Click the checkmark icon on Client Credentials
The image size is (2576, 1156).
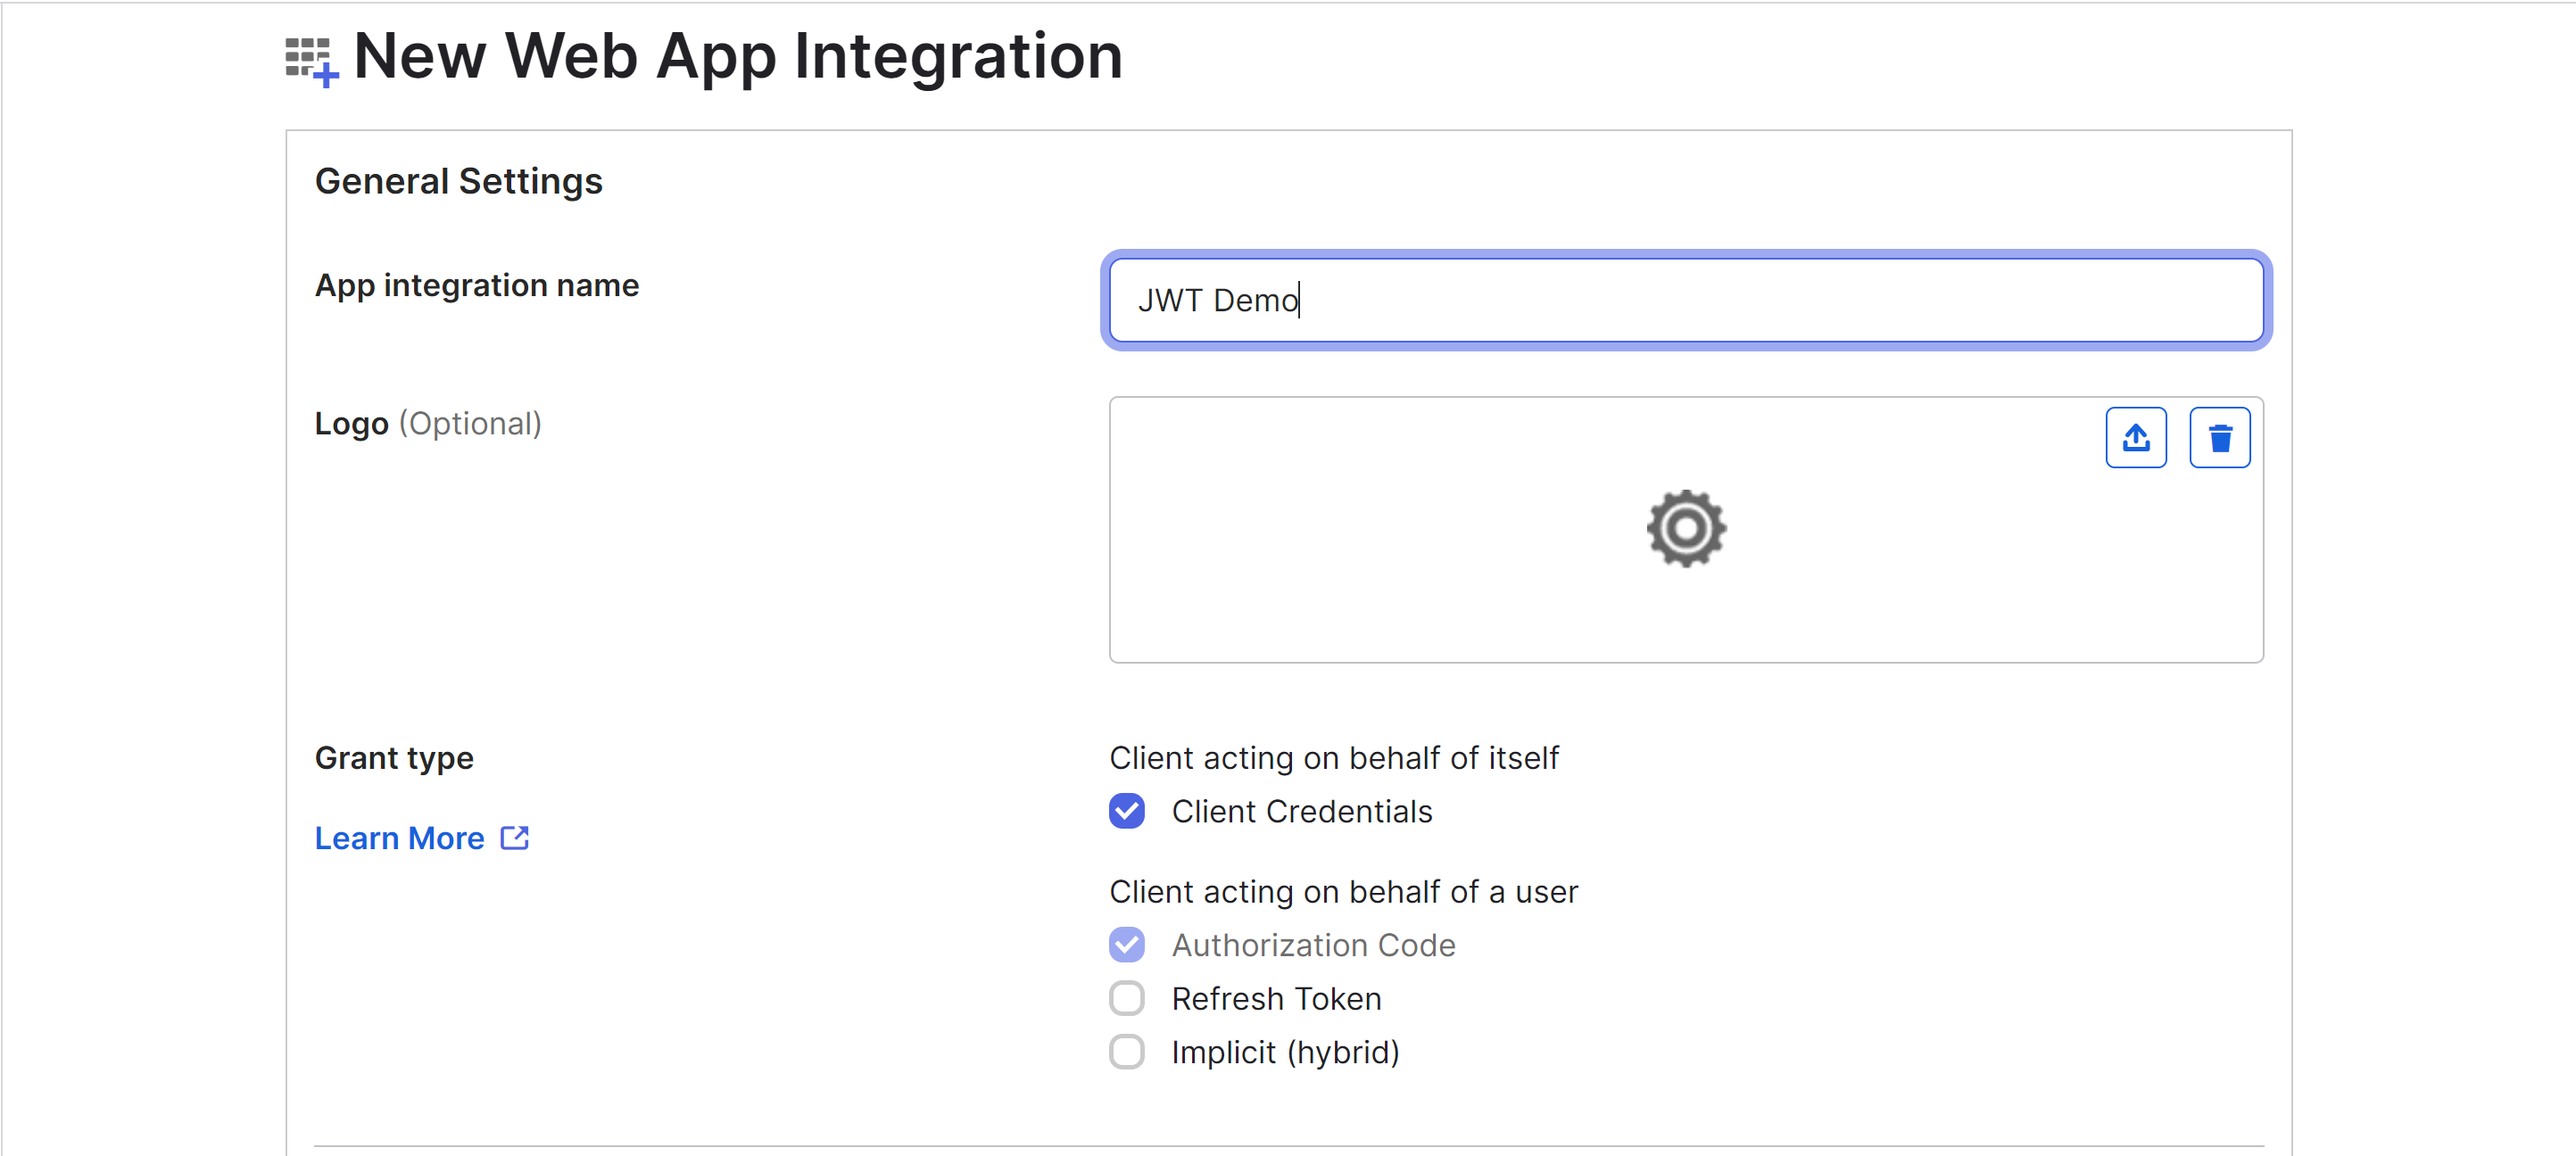click(1127, 811)
